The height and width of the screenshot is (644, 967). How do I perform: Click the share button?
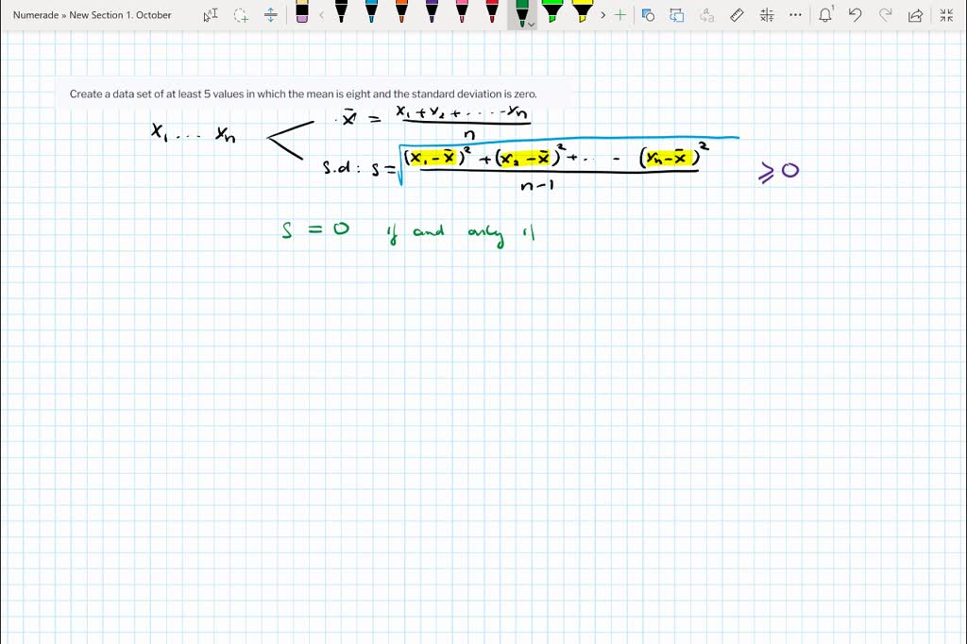pyautogui.click(x=913, y=14)
